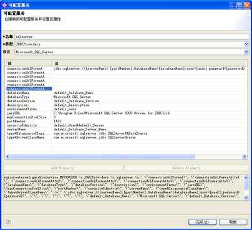Click the 完成 (Finish) button

click(x=202, y=222)
